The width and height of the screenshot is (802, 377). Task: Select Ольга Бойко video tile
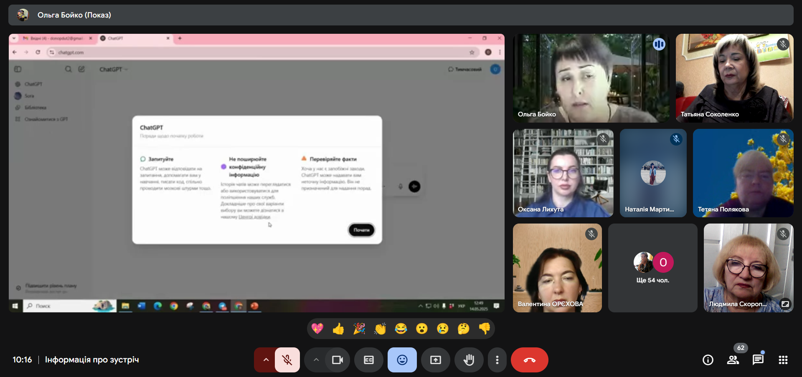pyautogui.click(x=591, y=78)
